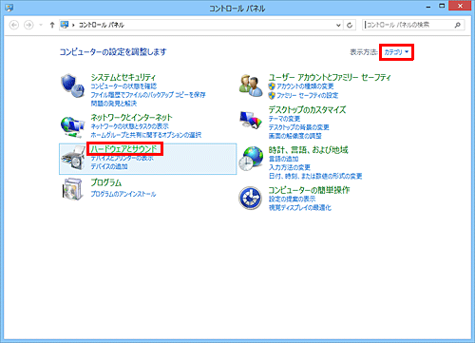
Task: Maximize the Control Panel window
Action: click(442, 6)
